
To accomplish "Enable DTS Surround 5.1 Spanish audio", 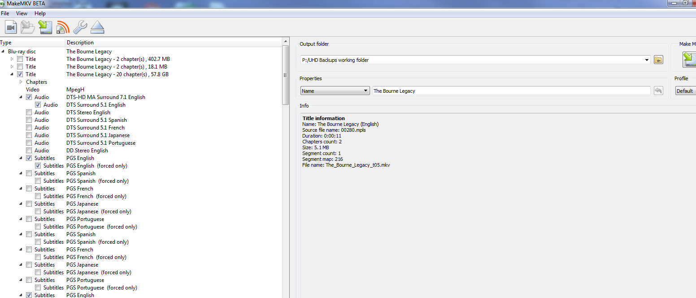I will (29, 120).
